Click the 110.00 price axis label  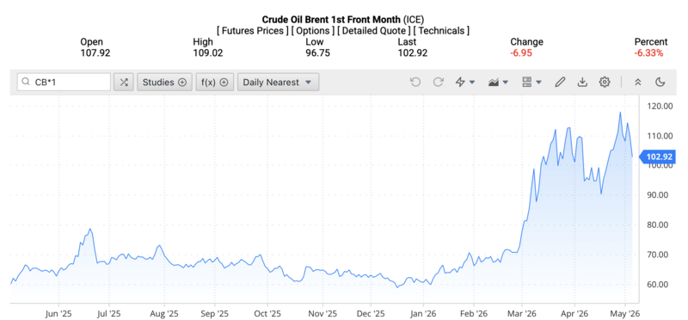(660, 136)
